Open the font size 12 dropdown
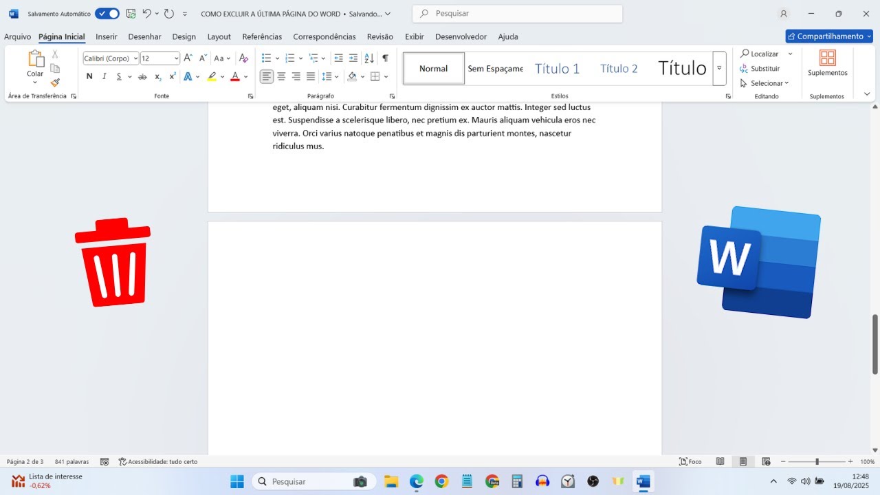Screen dimensions: 880x495 (x=176, y=58)
